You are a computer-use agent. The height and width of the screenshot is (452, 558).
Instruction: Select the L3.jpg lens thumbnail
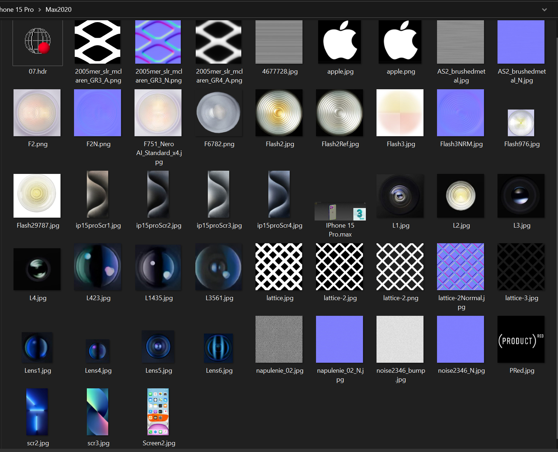(521, 196)
